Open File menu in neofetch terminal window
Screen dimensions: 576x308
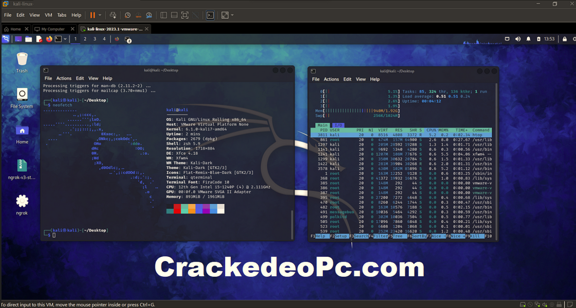pos(48,78)
